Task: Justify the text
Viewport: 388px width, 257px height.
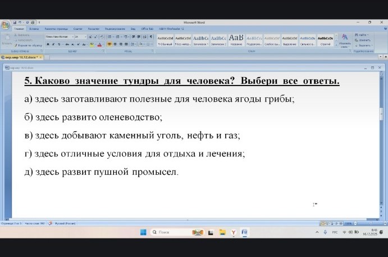Action: click(x=126, y=44)
